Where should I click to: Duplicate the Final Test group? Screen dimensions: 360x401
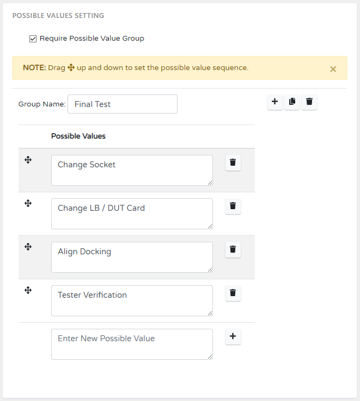coord(292,102)
